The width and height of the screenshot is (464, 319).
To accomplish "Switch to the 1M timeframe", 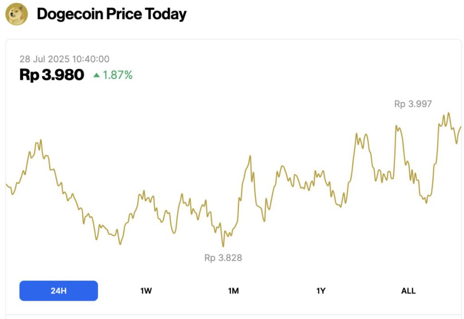I will click(x=233, y=290).
